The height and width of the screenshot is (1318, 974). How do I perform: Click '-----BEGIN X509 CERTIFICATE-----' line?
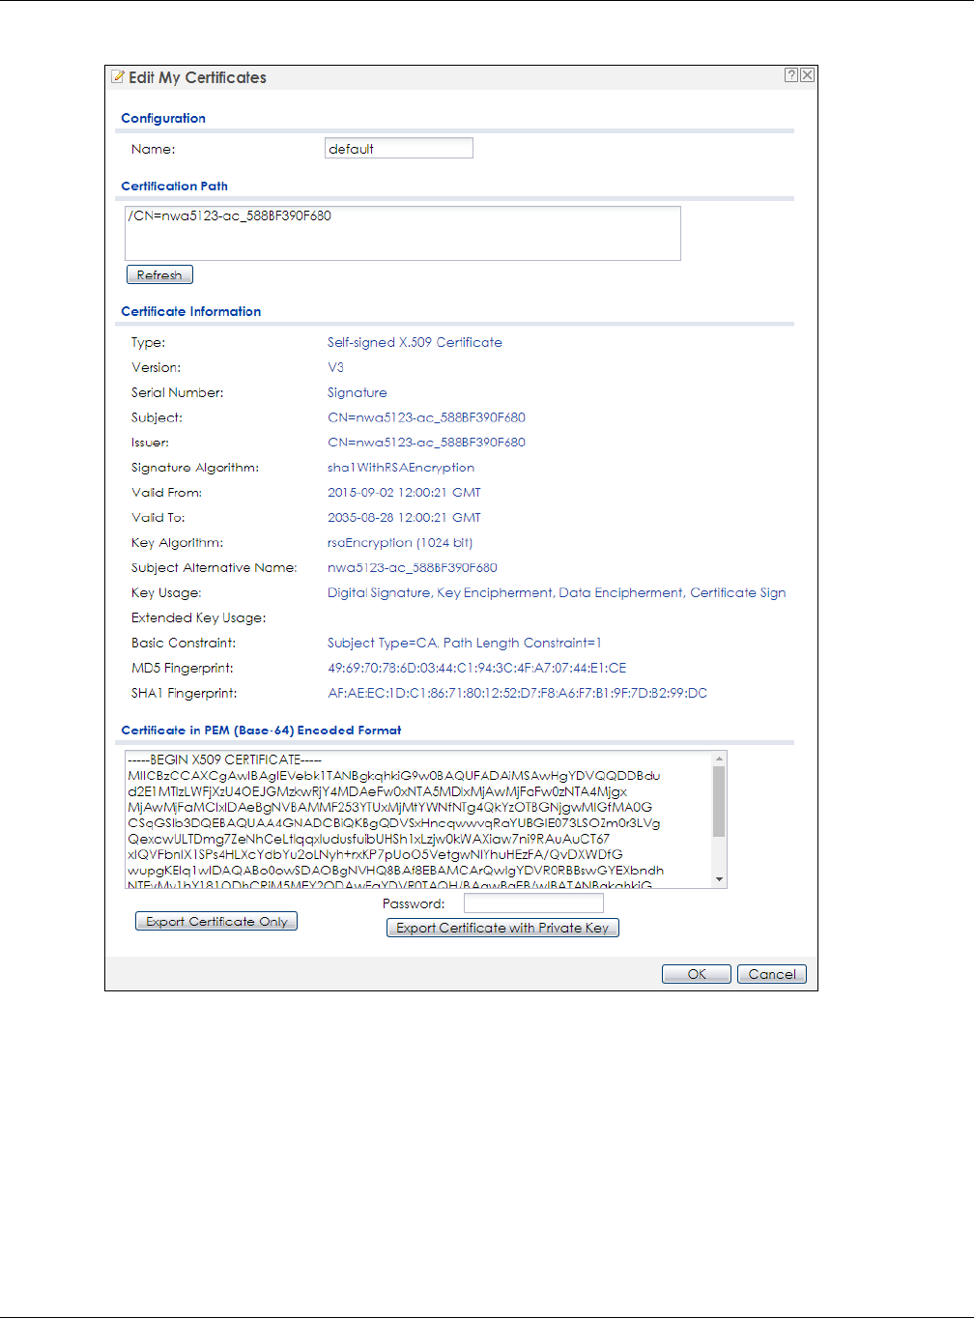click(224, 759)
